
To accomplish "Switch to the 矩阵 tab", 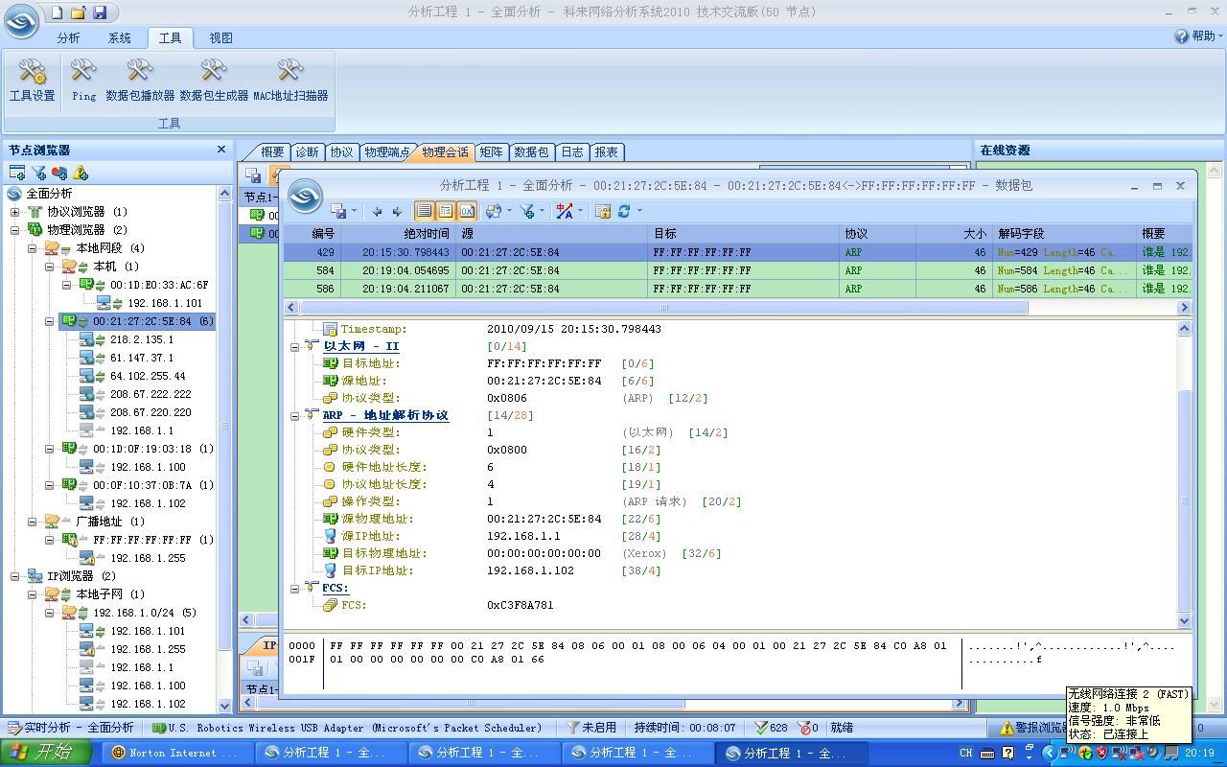I will pos(491,151).
